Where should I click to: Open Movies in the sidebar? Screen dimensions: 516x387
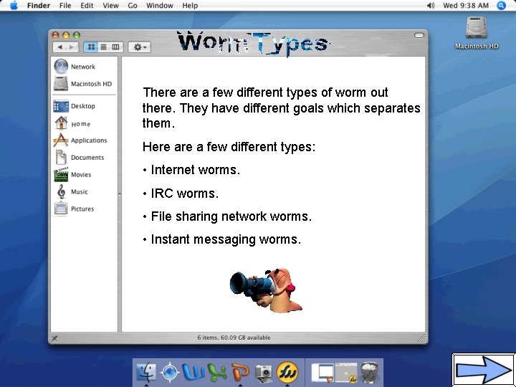click(x=72, y=174)
